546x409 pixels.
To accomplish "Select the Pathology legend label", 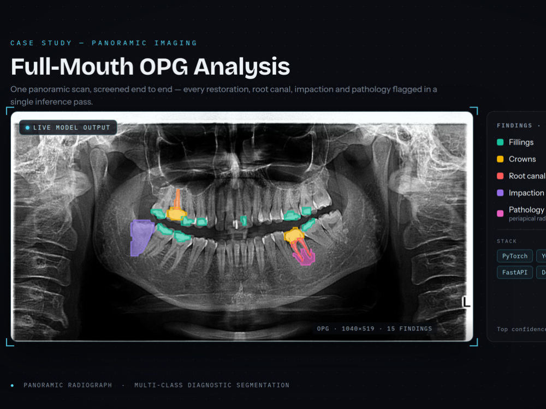I will coord(526,209).
